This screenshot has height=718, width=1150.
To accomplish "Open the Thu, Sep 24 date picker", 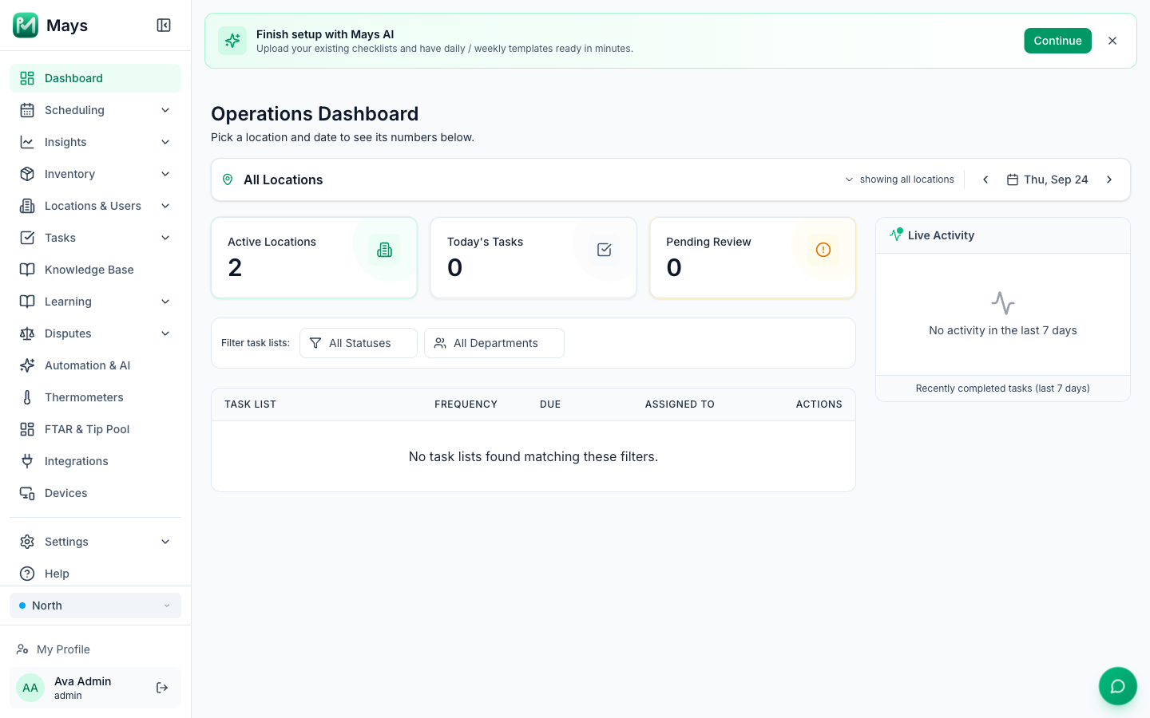I will [1047, 179].
